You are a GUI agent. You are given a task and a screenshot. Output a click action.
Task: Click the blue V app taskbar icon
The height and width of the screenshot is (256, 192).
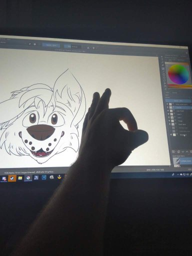click(44, 177)
